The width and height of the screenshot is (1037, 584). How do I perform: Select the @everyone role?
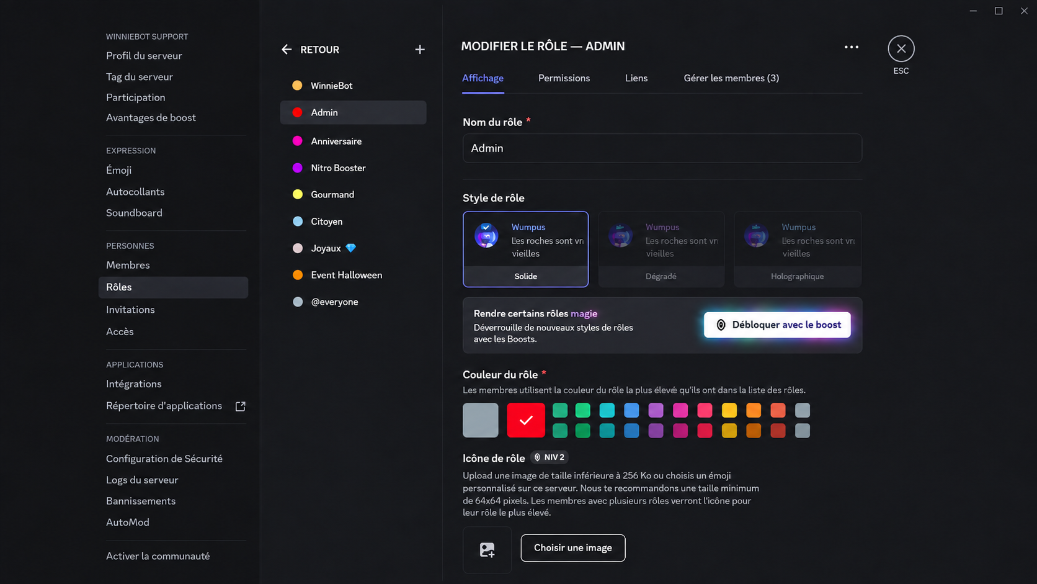pyautogui.click(x=353, y=302)
